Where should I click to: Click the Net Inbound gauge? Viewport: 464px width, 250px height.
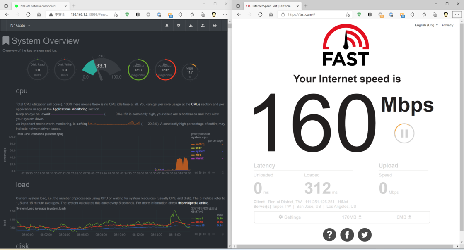(138, 70)
